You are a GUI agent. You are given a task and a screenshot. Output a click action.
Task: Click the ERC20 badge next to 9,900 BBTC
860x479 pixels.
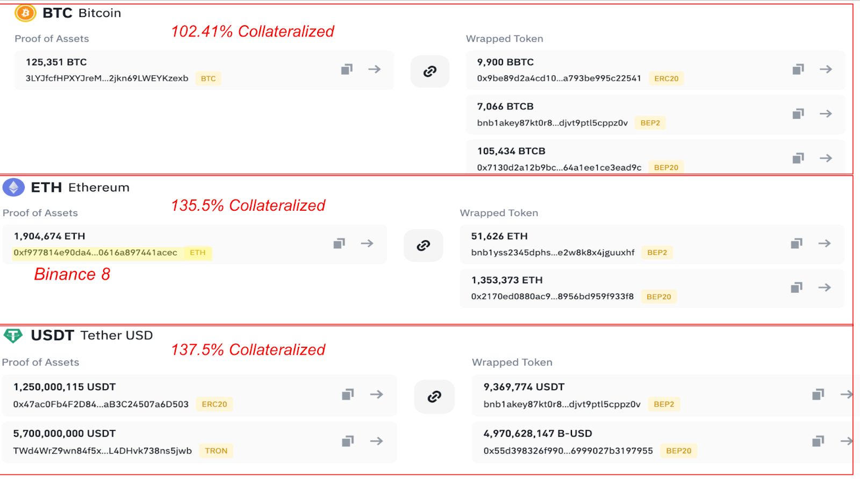click(666, 78)
